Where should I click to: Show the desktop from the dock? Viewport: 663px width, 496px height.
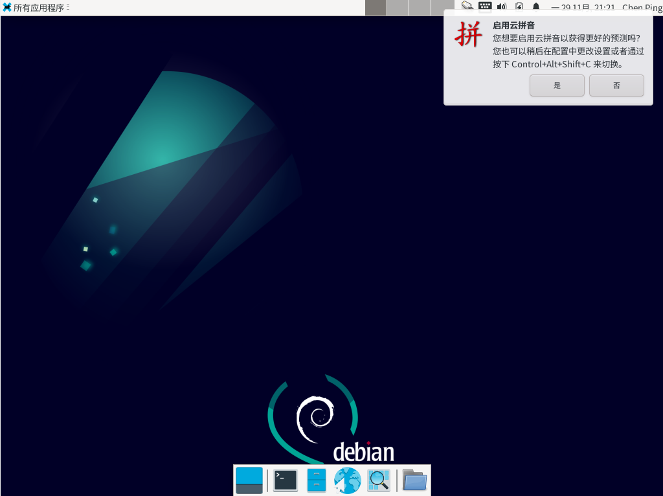(249, 480)
